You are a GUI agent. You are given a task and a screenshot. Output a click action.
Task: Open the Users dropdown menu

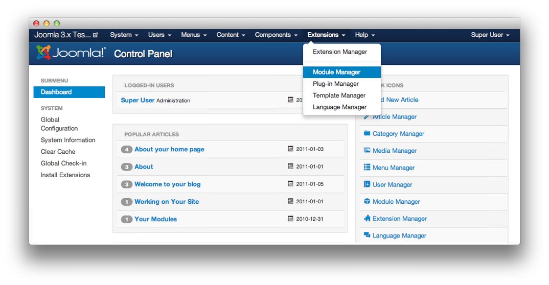[159, 35]
